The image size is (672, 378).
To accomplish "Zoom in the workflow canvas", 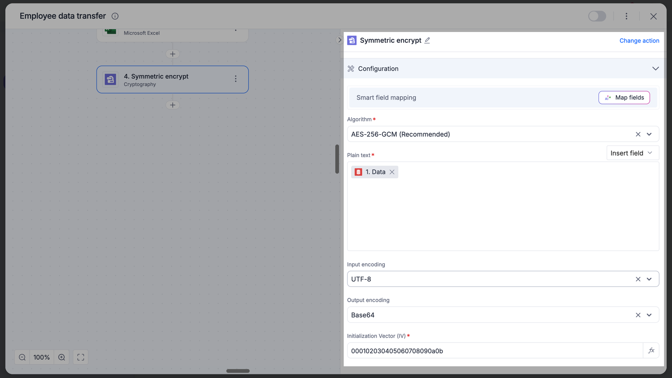I will tap(62, 357).
